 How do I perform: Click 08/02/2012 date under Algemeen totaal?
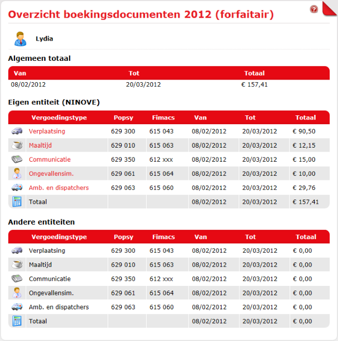28,84
